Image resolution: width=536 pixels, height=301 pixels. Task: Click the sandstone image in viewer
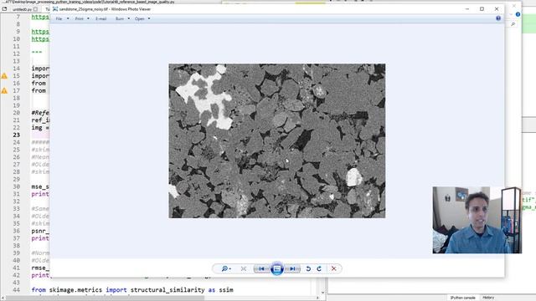click(x=277, y=140)
